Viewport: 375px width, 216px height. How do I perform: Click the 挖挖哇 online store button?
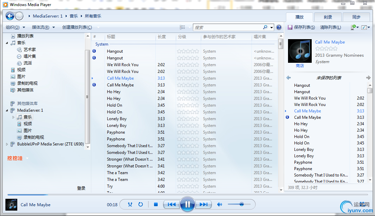pyautogui.click(x=15, y=158)
